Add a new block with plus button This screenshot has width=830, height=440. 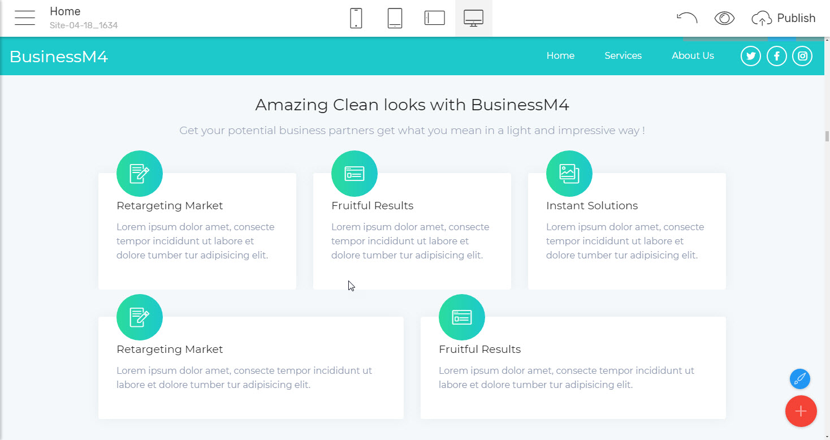pos(801,411)
